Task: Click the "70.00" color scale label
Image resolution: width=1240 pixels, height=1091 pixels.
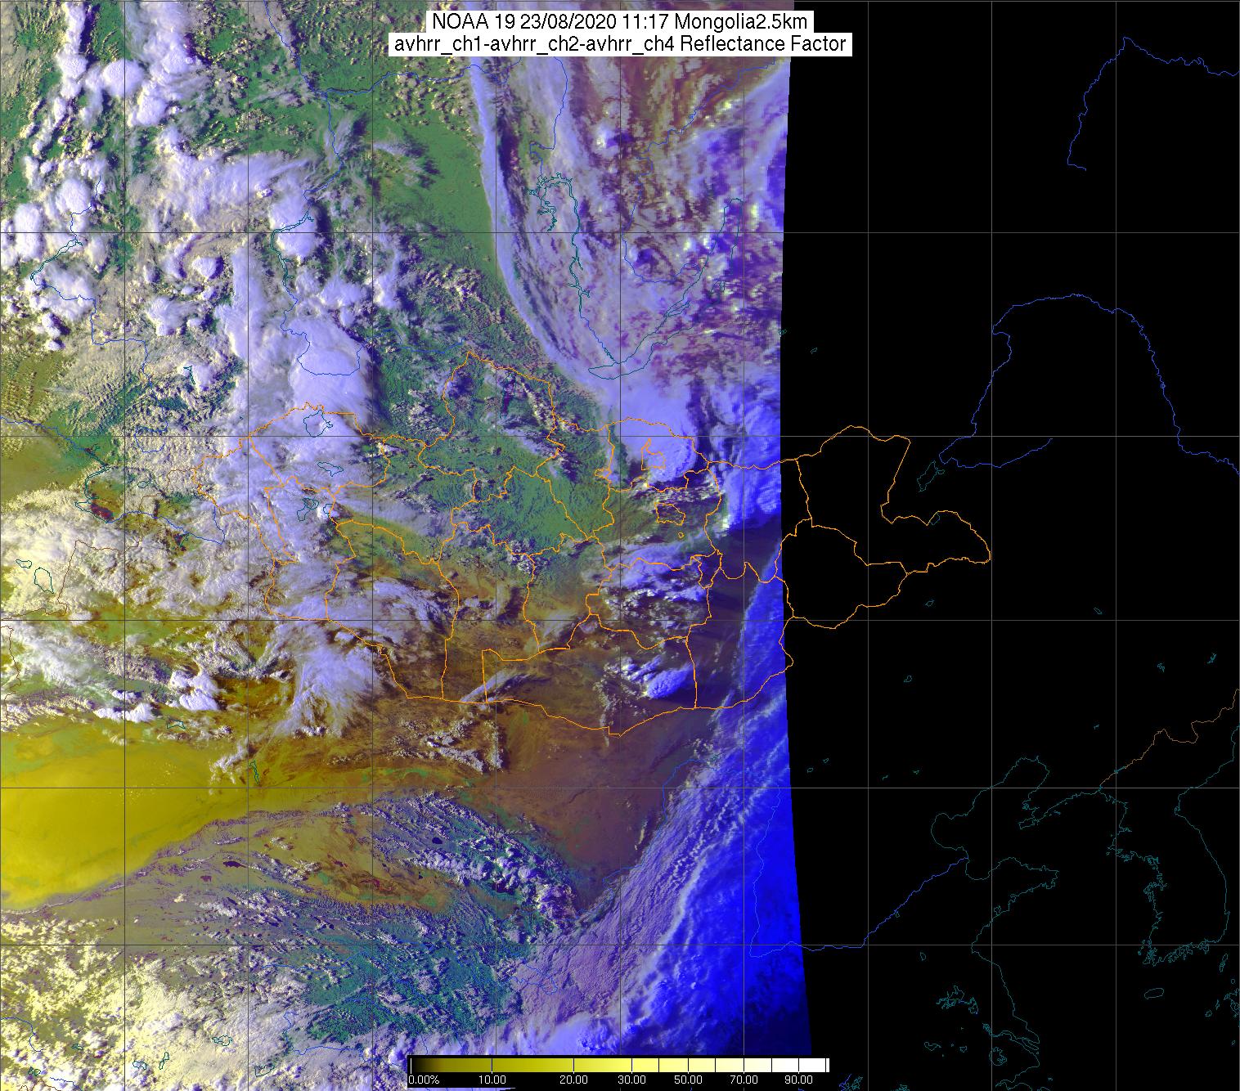Action: click(744, 1080)
